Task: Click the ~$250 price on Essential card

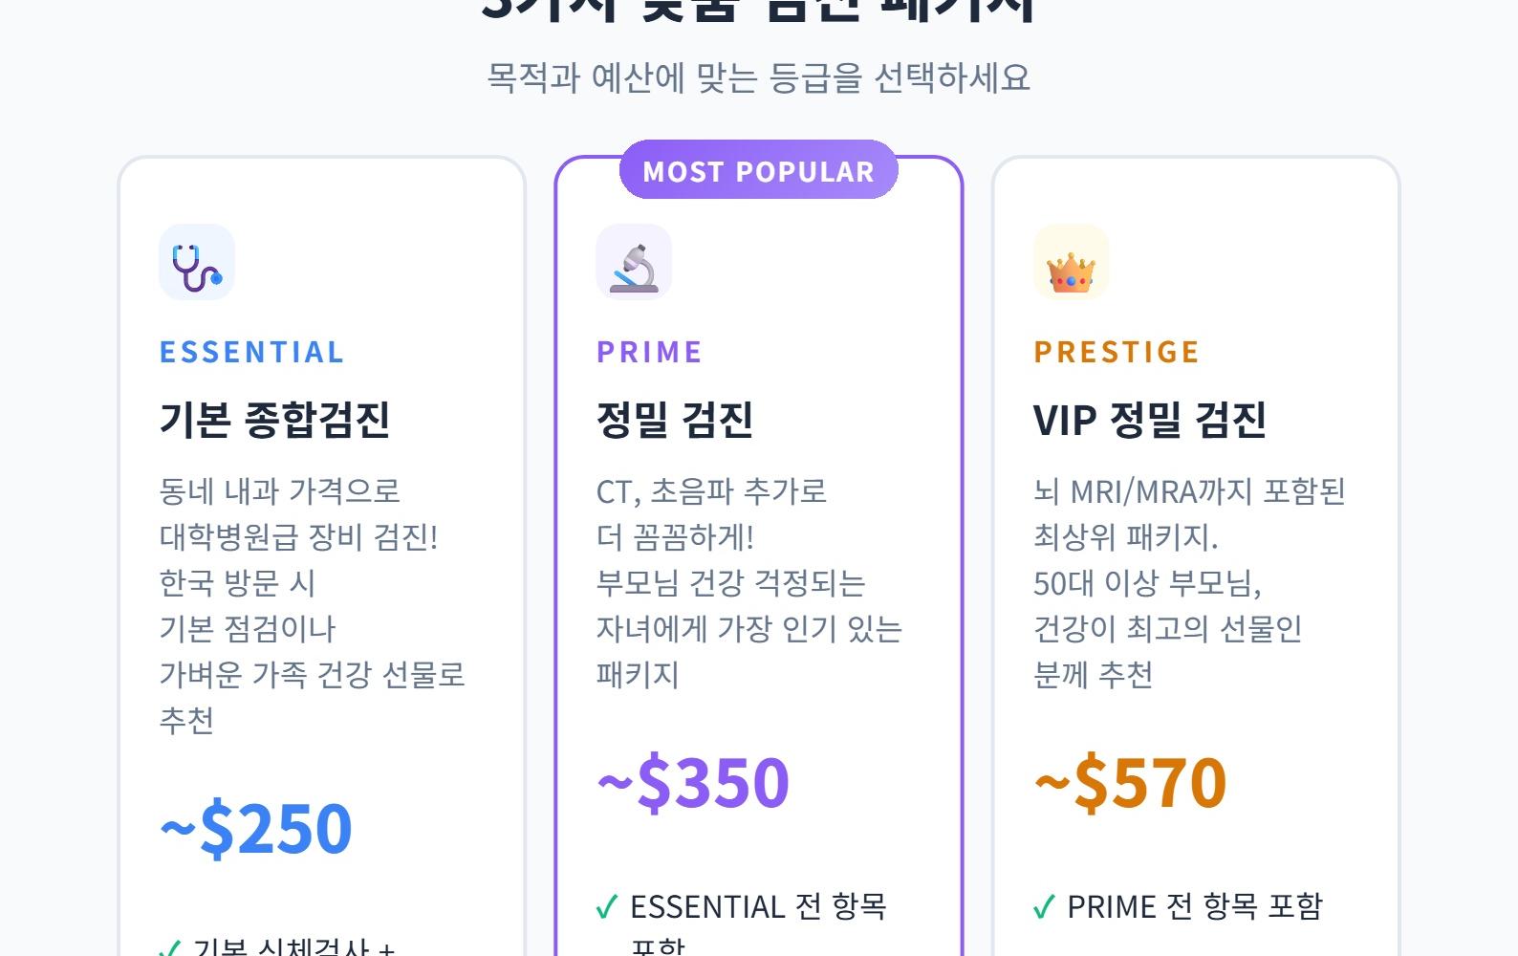Action: coord(255,828)
